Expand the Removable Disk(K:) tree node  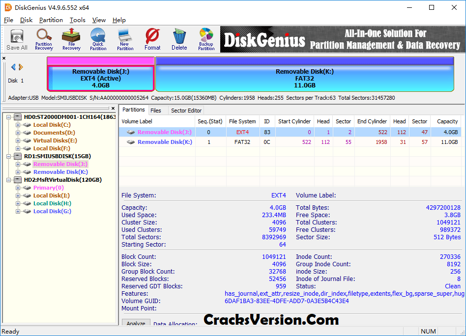click(x=18, y=172)
